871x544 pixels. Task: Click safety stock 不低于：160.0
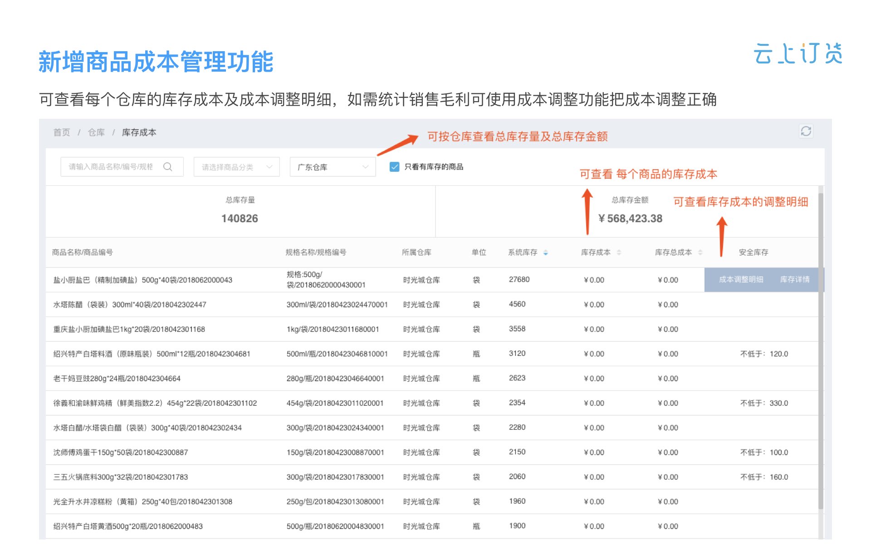[x=764, y=477]
